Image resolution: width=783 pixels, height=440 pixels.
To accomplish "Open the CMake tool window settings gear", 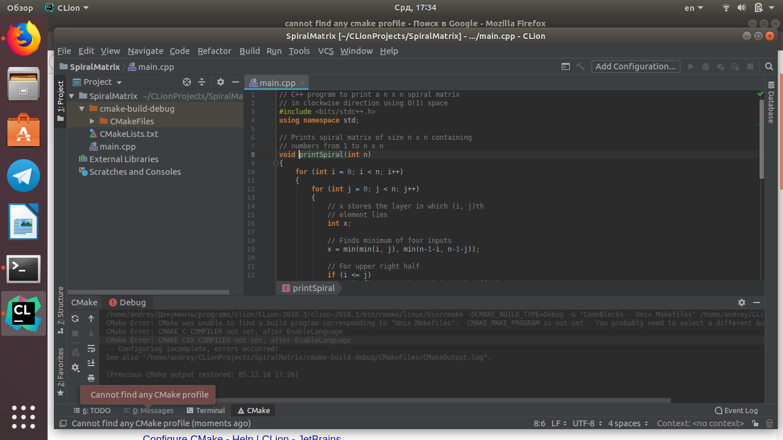I will tap(742, 302).
